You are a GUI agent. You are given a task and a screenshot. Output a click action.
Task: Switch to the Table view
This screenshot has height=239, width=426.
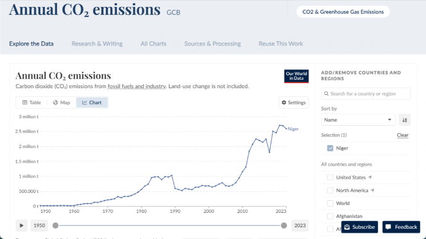click(x=31, y=102)
